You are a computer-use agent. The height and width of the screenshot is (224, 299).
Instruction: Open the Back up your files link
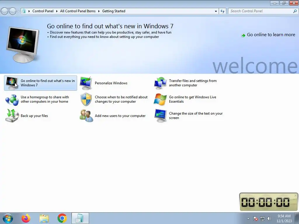pyautogui.click(x=34, y=116)
